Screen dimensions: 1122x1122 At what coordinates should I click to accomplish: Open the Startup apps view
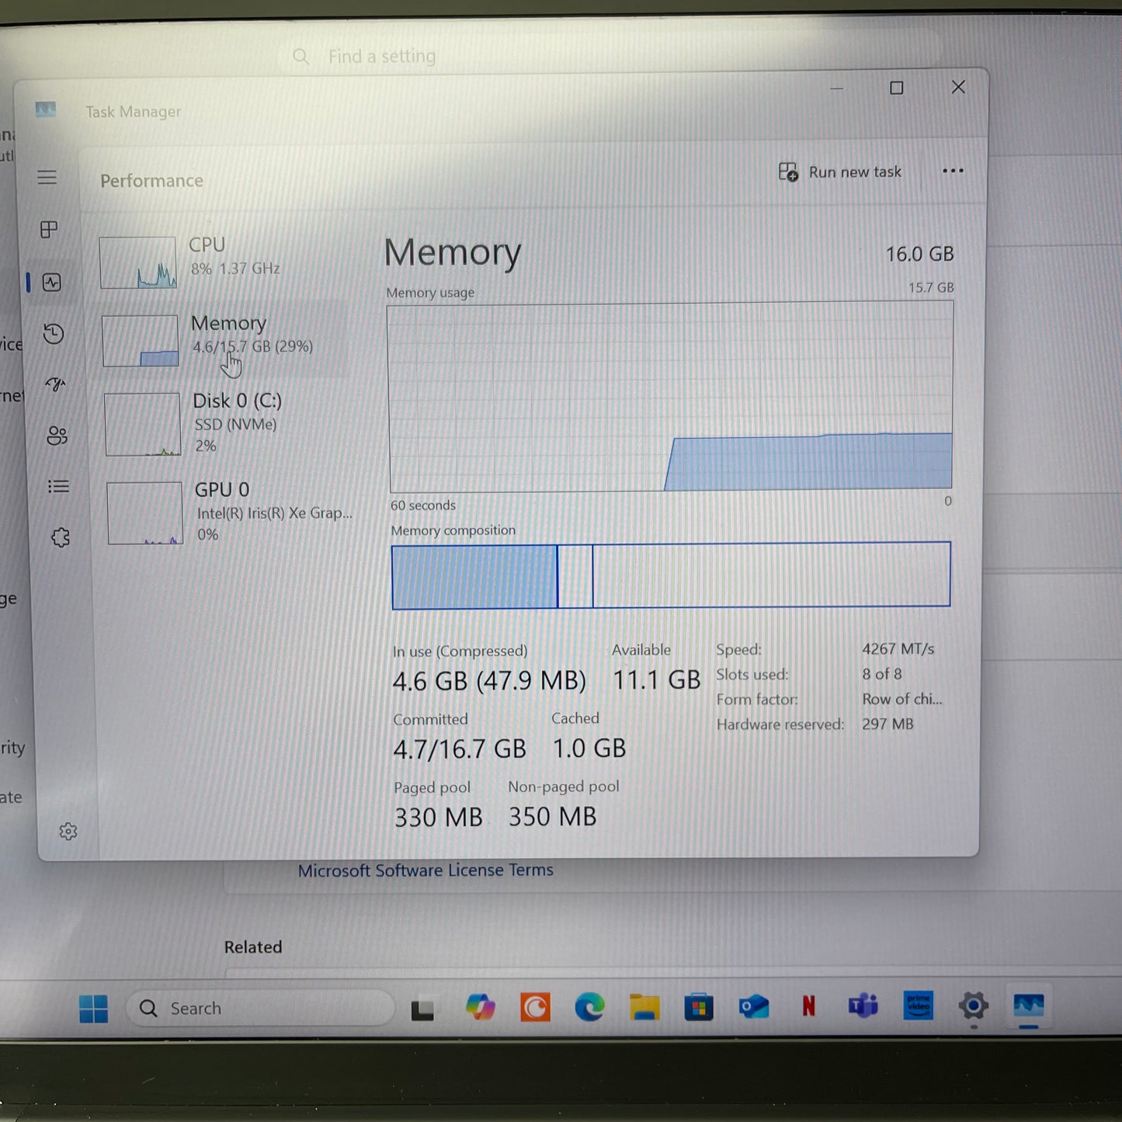(54, 384)
